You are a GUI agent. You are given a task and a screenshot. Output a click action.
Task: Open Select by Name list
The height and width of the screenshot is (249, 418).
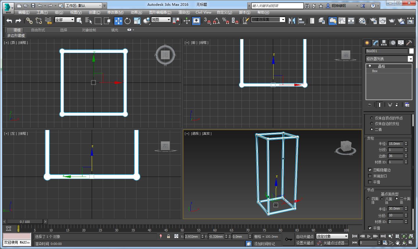pos(88,21)
